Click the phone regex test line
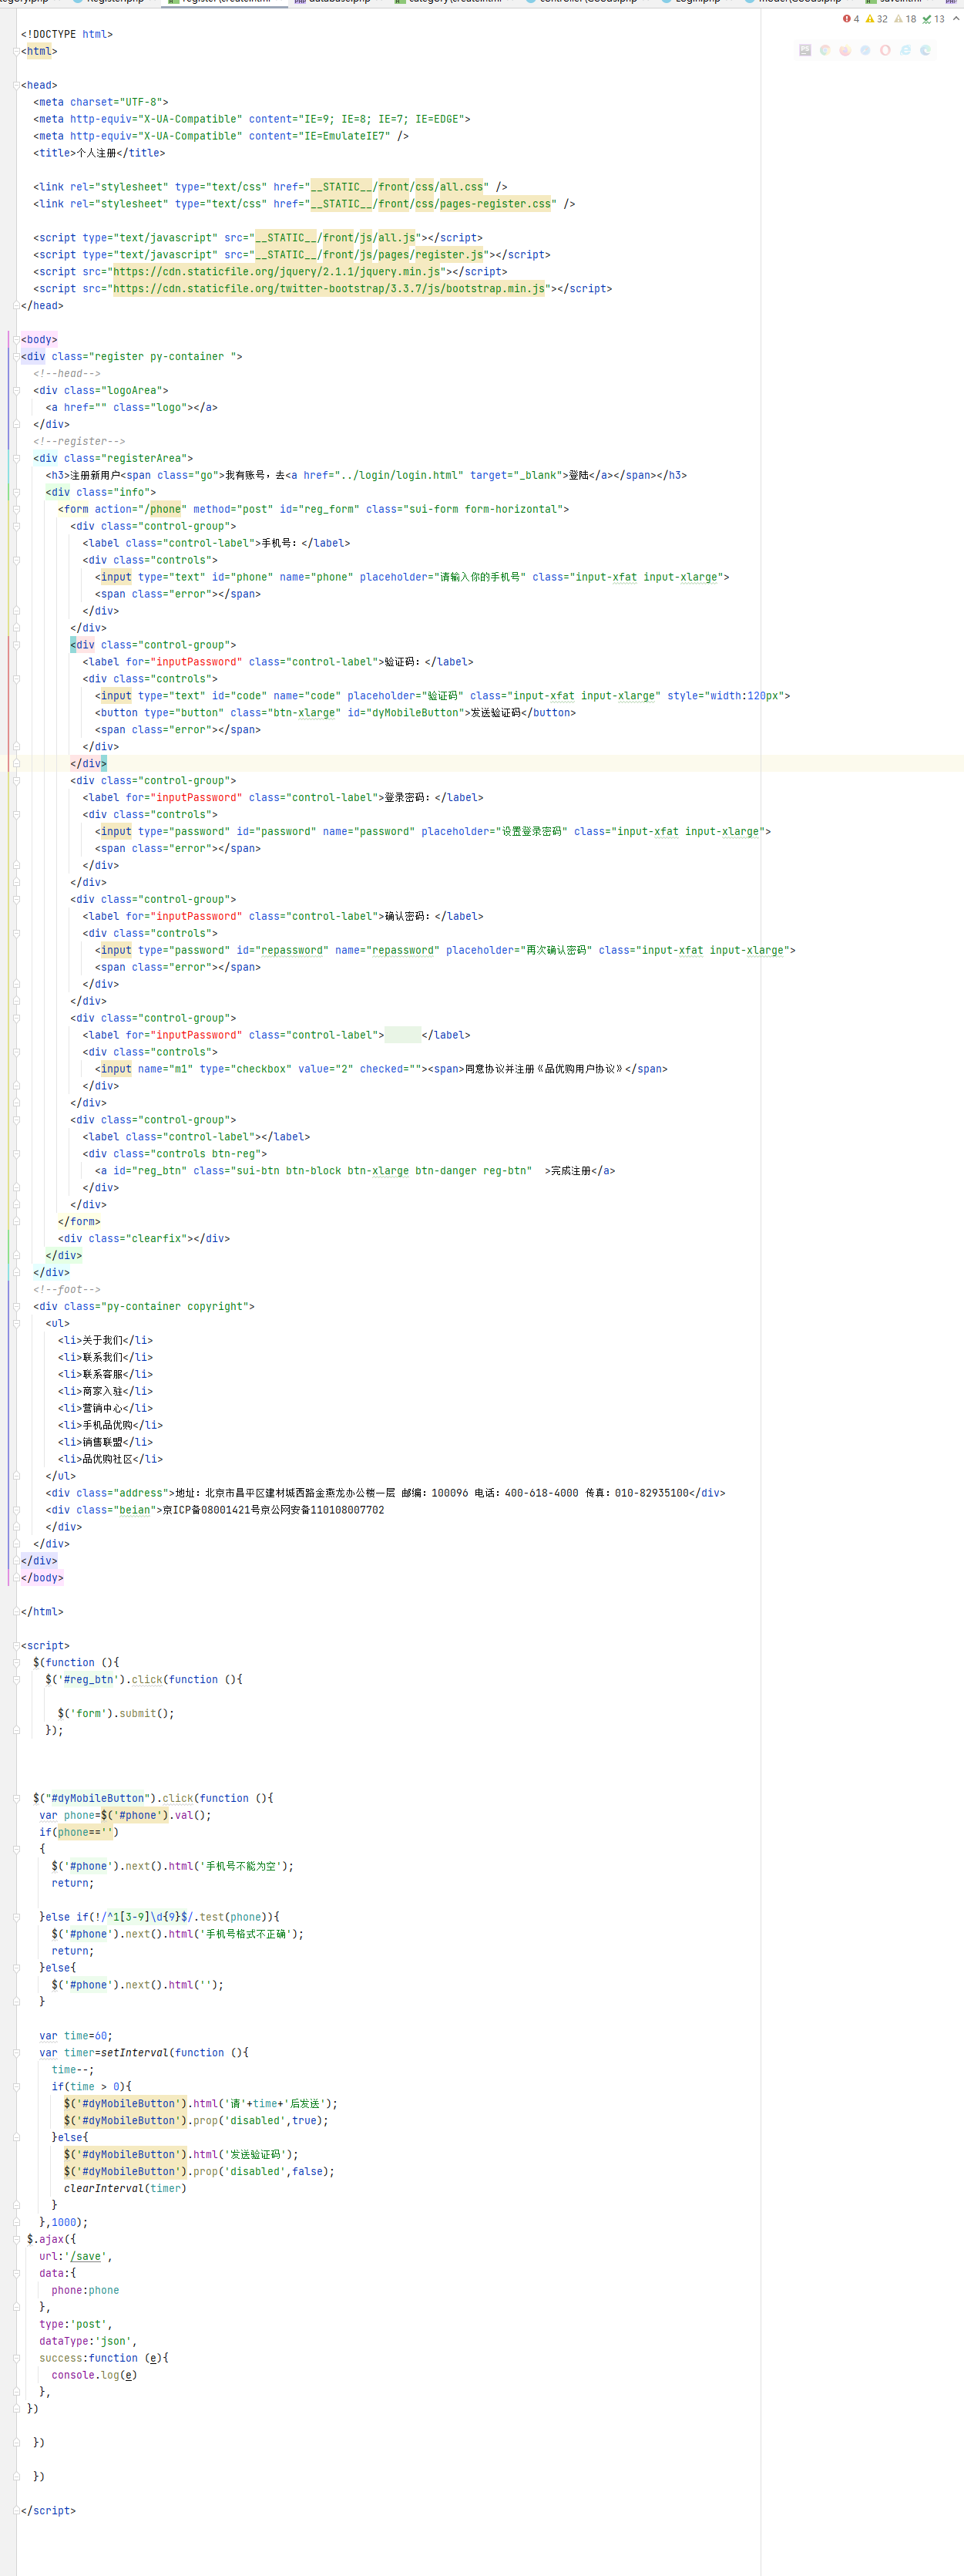 (159, 1918)
